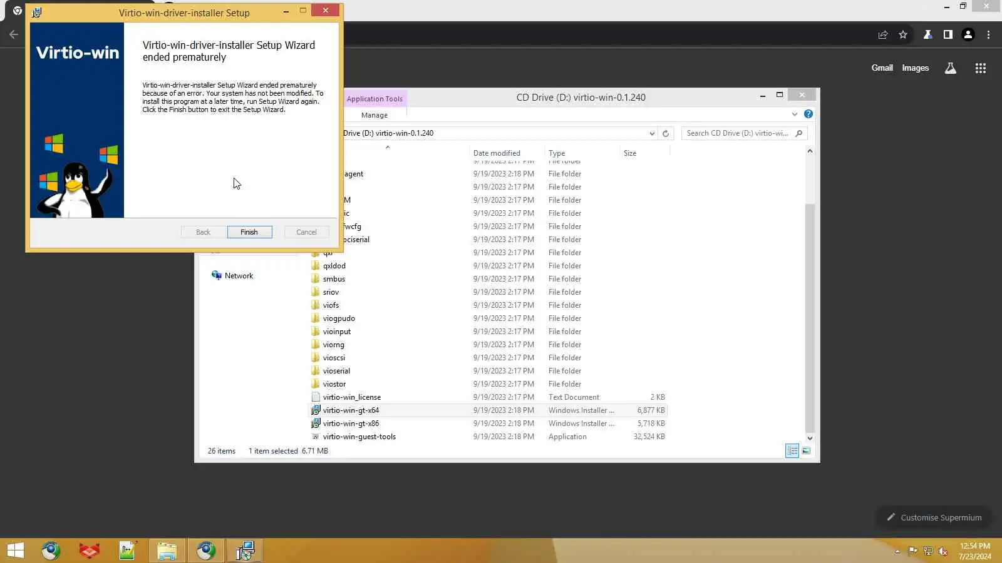The height and width of the screenshot is (563, 1002).
Task: Bookmark the page with the star icon
Action: [903, 35]
